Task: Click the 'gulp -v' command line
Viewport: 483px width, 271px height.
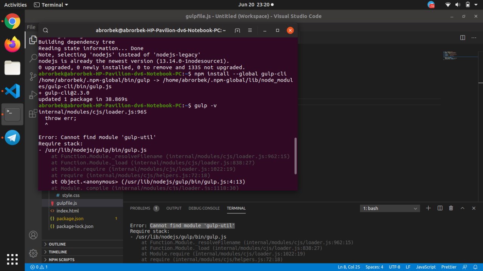Action: click(205, 106)
